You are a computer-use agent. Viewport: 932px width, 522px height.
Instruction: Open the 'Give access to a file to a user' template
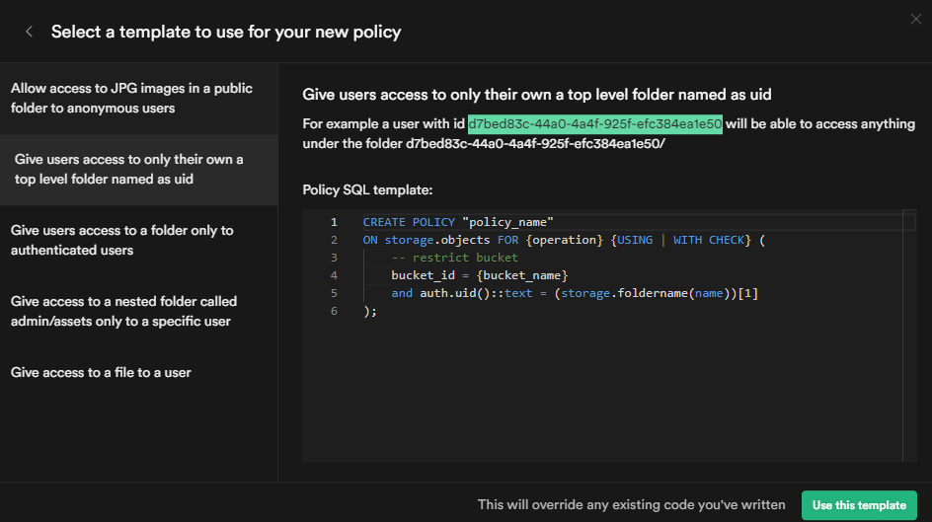coord(101,372)
